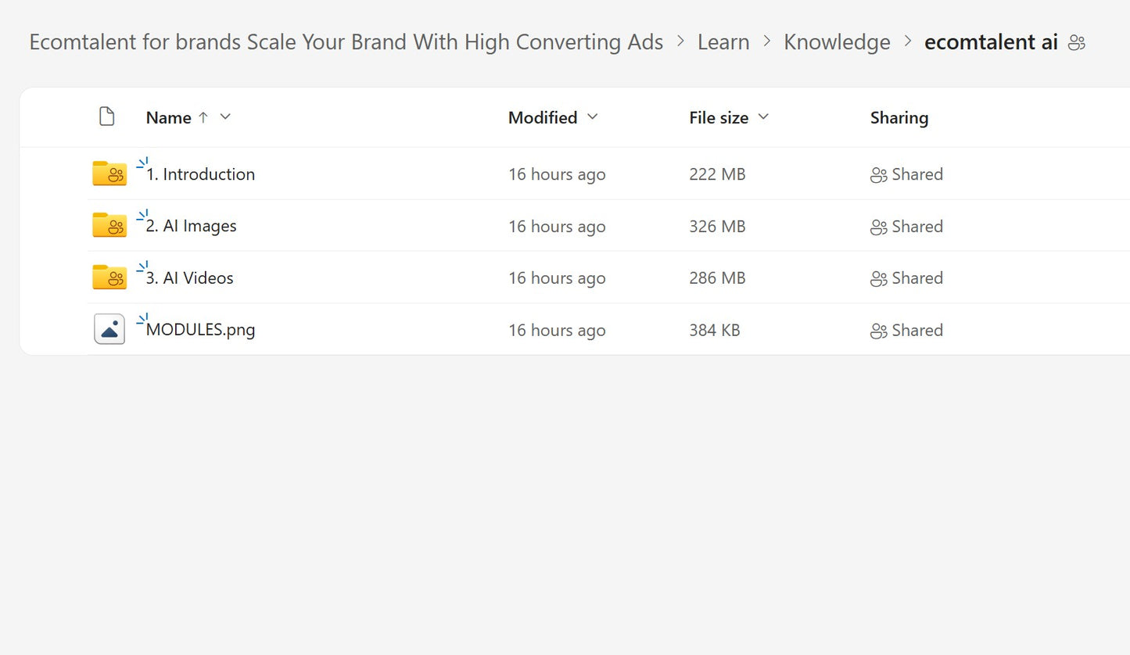Screen dimensions: 1130x655
Task: Click the MODULES.png image file icon
Action: click(x=109, y=329)
